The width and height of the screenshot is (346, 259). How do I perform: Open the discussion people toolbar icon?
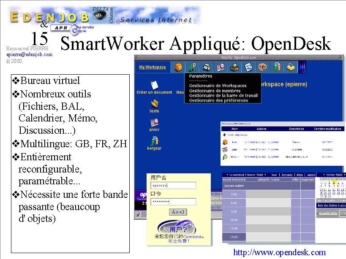point(277,67)
